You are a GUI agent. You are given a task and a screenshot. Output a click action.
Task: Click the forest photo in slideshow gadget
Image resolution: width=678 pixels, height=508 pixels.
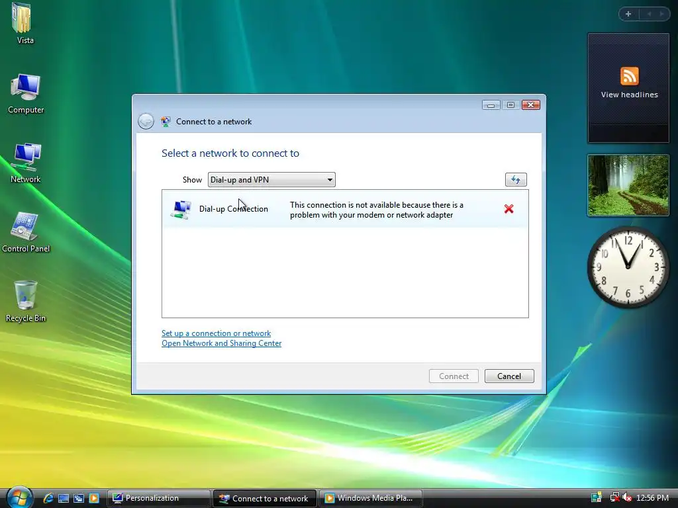click(628, 185)
